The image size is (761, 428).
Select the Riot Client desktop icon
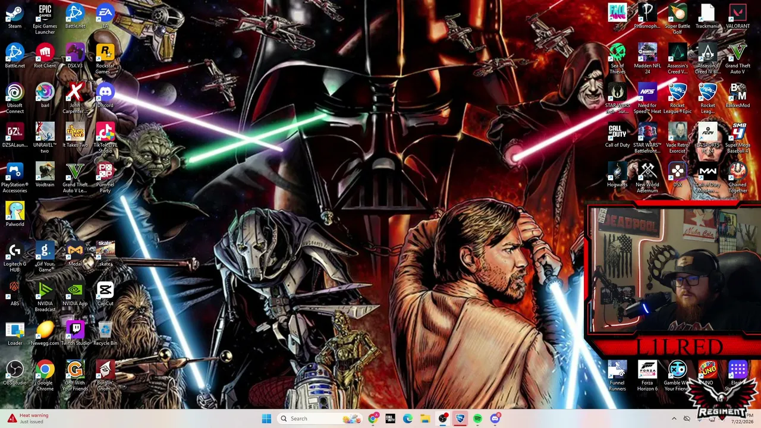45,56
